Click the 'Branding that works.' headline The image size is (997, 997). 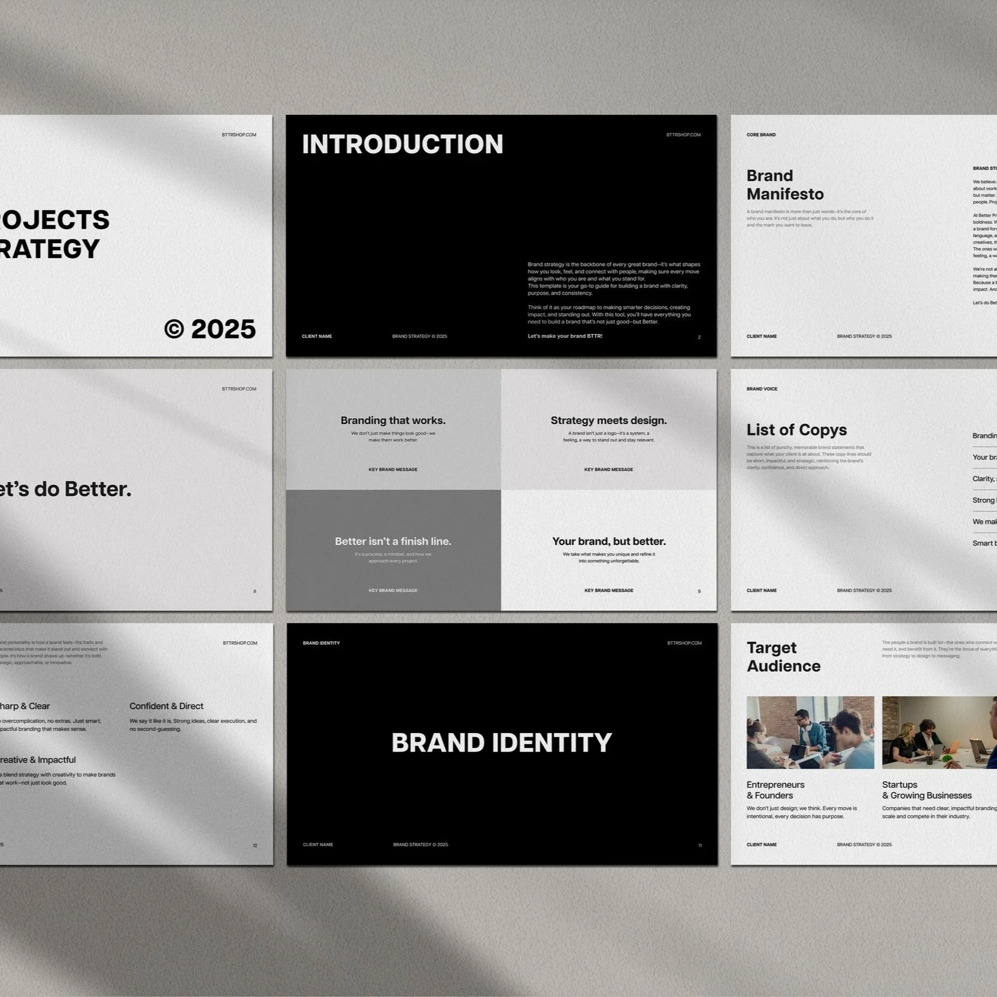coord(393,420)
